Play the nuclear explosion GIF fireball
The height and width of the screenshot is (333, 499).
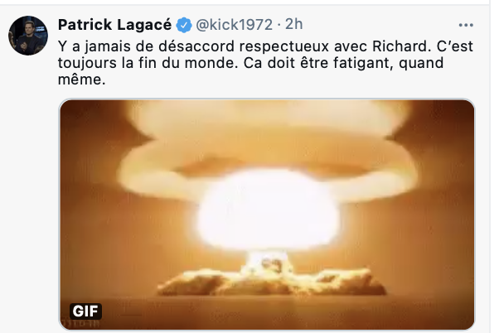click(x=267, y=210)
